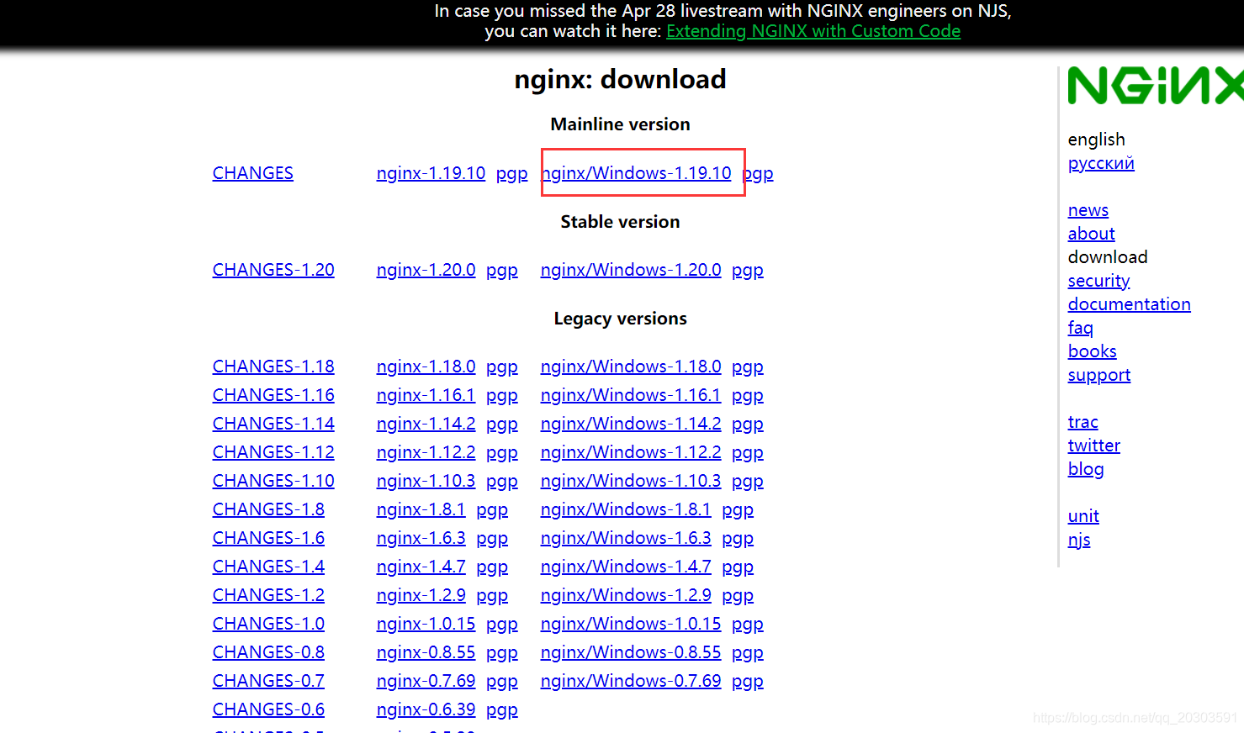Open the twitter link
1244x733 pixels.
[x=1094, y=446]
